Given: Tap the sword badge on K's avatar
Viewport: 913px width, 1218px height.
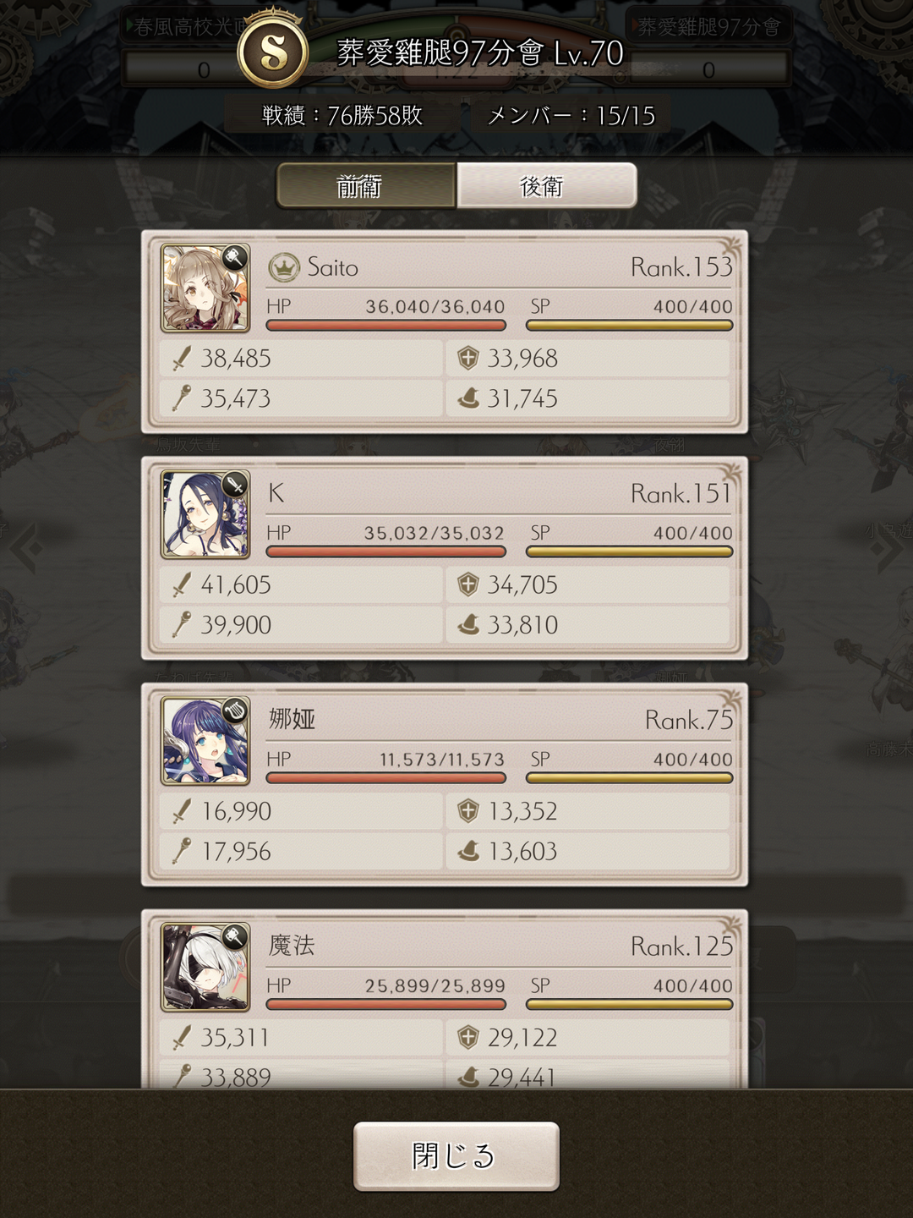Looking at the screenshot, I should click(x=235, y=485).
